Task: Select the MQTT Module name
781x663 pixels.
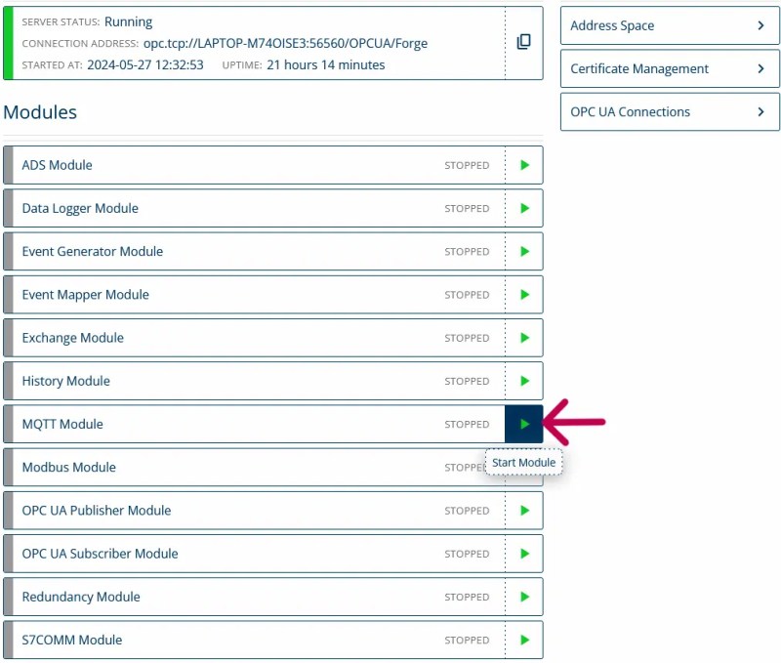Action: click(x=62, y=425)
